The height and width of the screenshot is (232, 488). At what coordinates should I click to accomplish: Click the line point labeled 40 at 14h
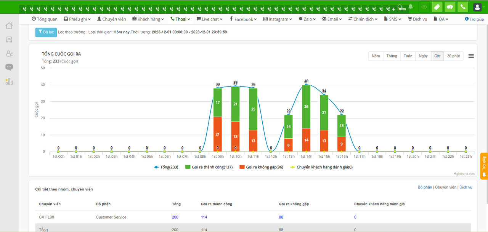[307, 85]
